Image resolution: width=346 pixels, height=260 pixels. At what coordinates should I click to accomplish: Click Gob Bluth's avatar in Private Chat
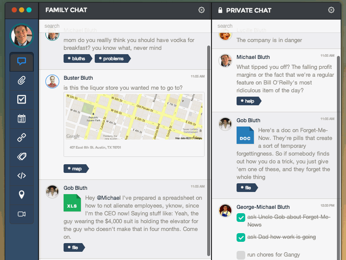(x=225, y=124)
